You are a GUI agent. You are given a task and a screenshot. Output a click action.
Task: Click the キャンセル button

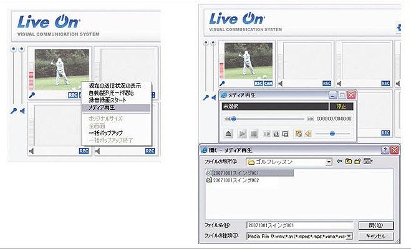(376, 236)
